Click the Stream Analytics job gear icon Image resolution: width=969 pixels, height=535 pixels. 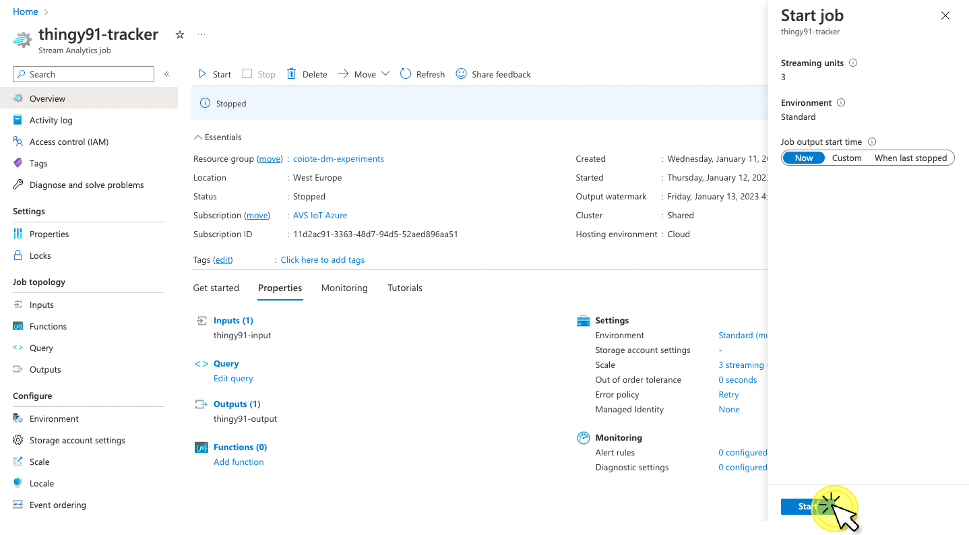[x=22, y=39]
